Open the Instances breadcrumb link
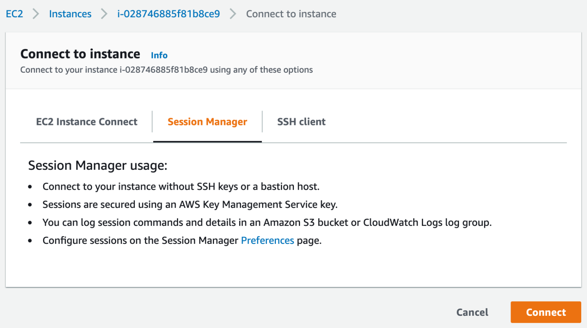Image resolution: width=587 pixels, height=328 pixels. [x=70, y=14]
